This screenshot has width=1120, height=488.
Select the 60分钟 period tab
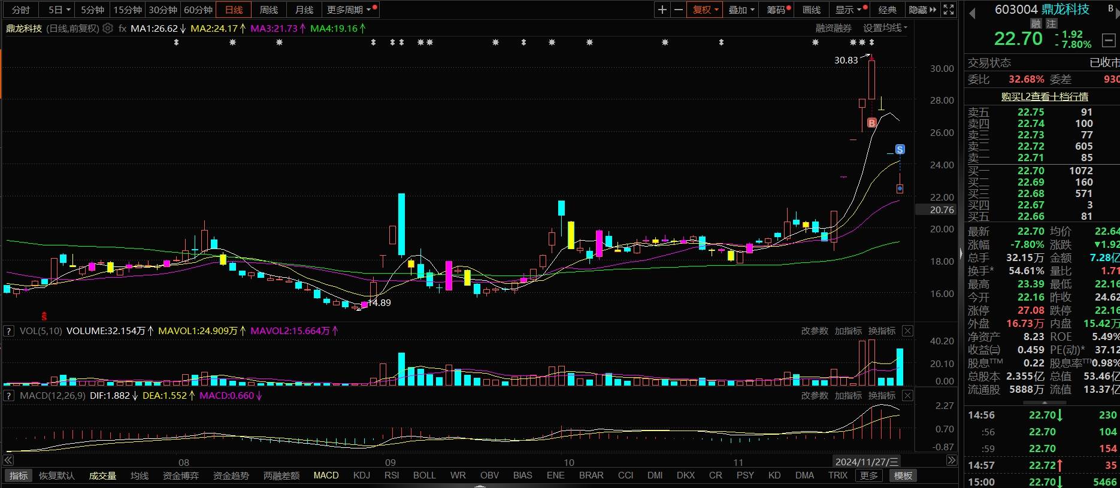point(198,10)
